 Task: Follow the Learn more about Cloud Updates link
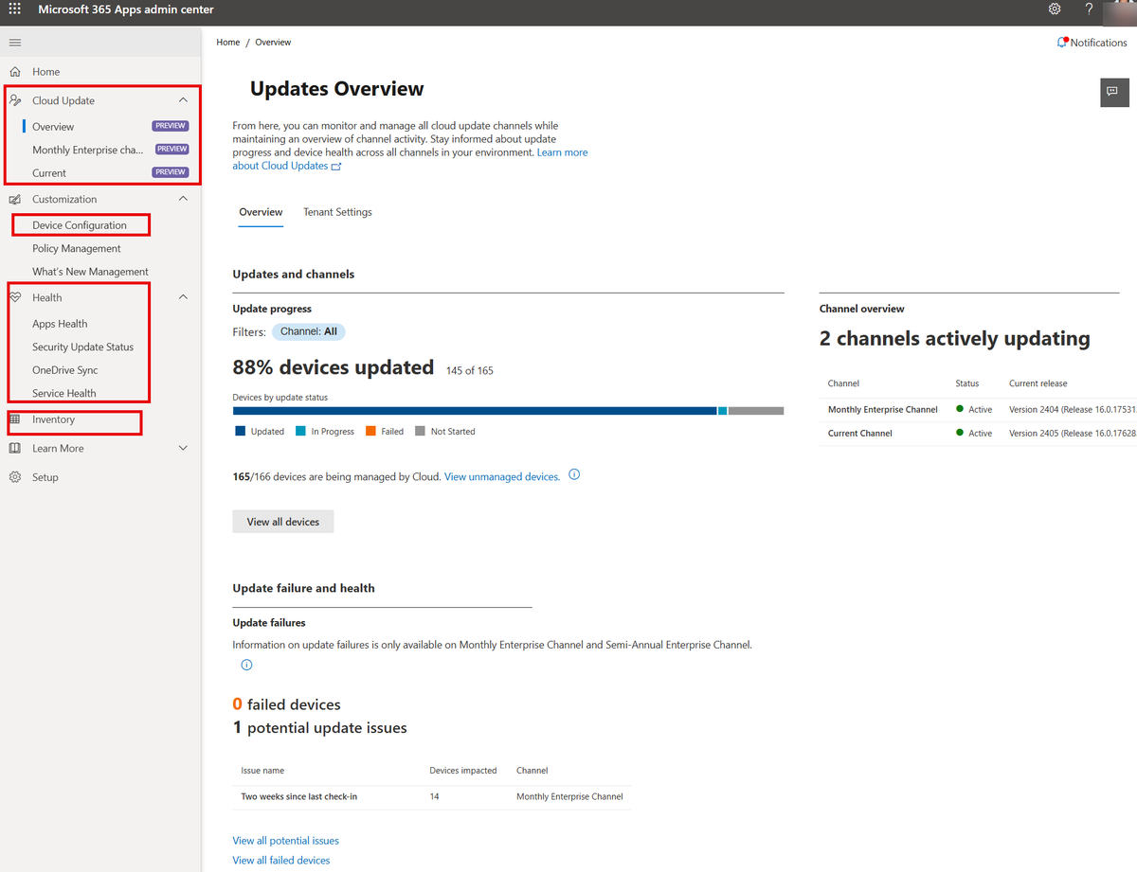click(410, 159)
